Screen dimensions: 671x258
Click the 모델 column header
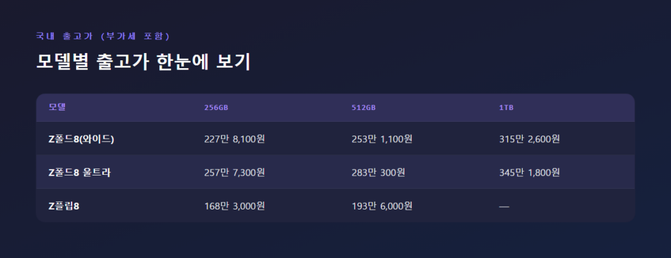57,107
